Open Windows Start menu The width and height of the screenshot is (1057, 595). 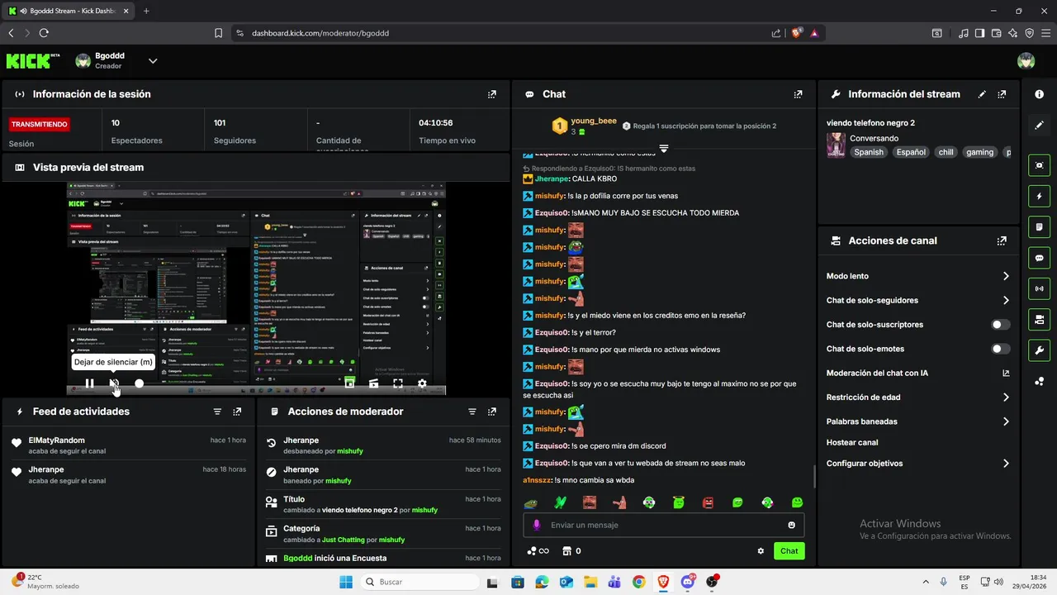346,582
